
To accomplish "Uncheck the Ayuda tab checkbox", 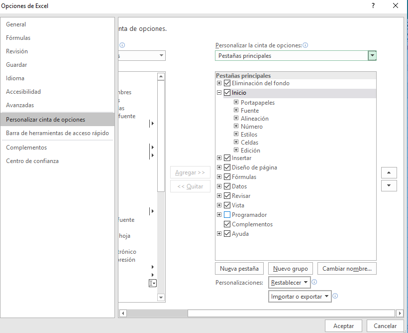I will point(227,233).
